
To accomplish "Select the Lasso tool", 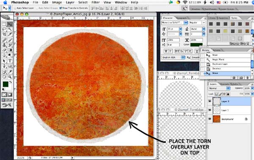I will 4,29.
